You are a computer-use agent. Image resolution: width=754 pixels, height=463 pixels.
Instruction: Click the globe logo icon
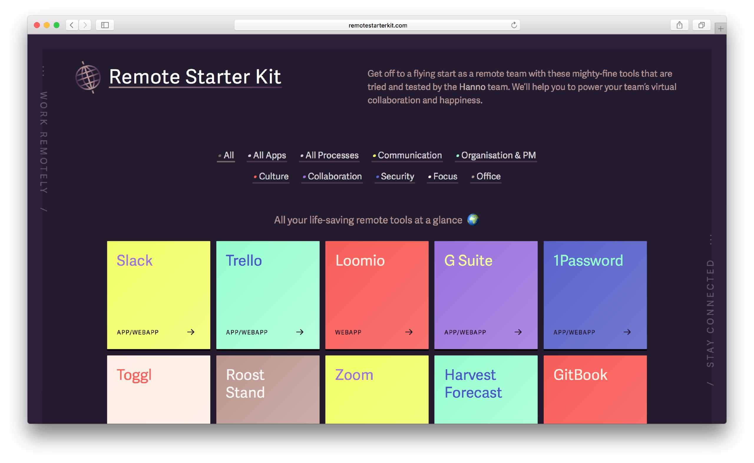[88, 77]
